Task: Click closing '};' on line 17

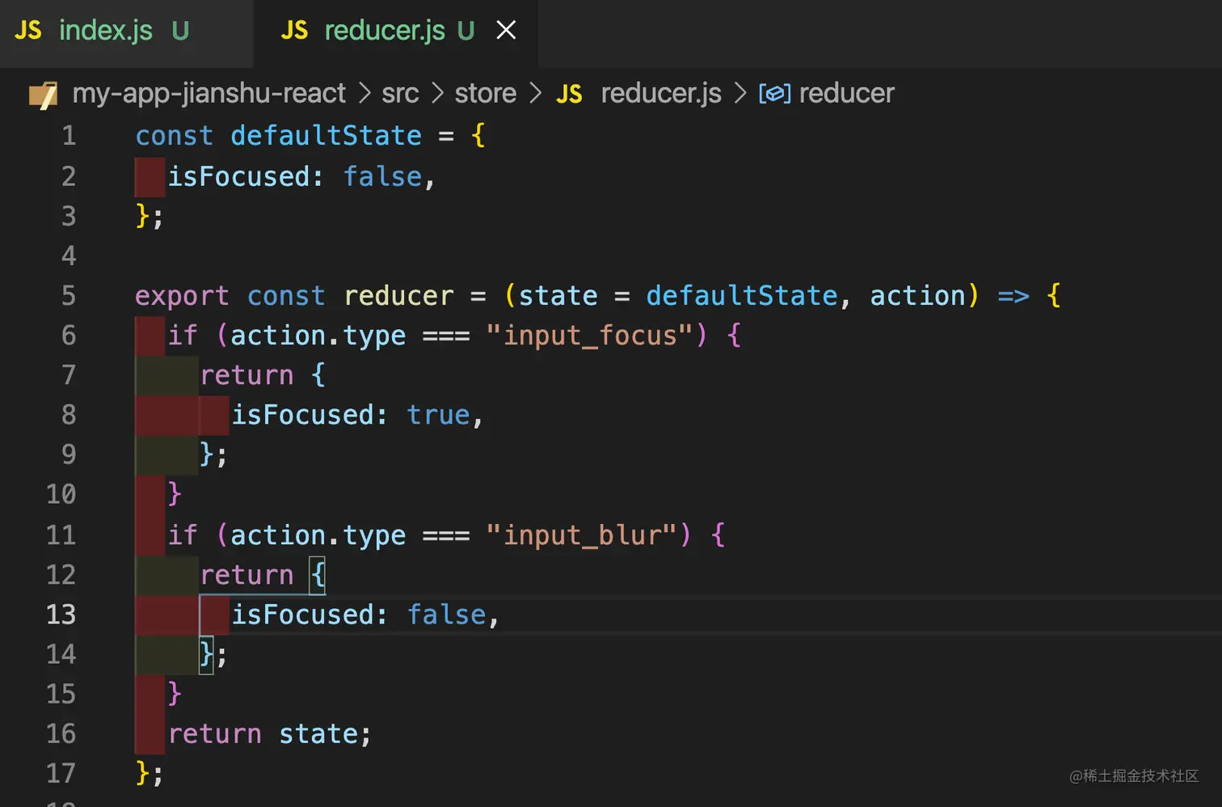Action: tap(150, 774)
